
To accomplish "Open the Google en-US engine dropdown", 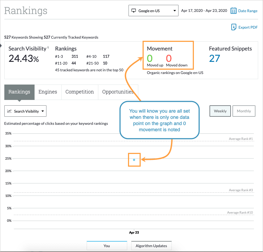I will pyautogui.click(x=153, y=11).
